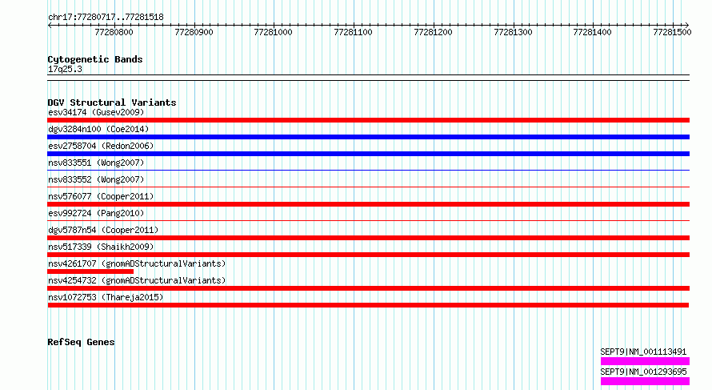Open nsv4261707 gnomAD variant label
The width and height of the screenshot is (712, 390).
point(137,263)
